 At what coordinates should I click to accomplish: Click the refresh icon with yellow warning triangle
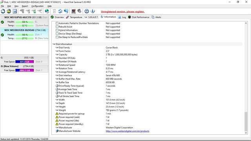click(9, 11)
